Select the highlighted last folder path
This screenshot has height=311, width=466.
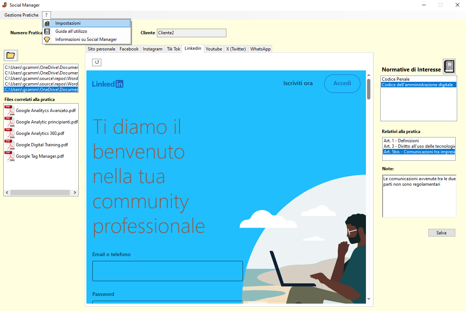[41, 90]
